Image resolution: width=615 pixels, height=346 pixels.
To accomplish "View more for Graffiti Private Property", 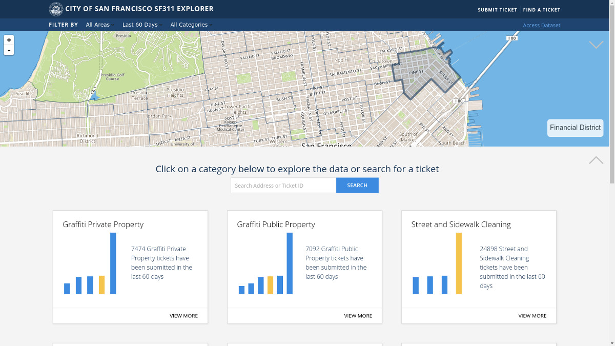I will point(183,316).
